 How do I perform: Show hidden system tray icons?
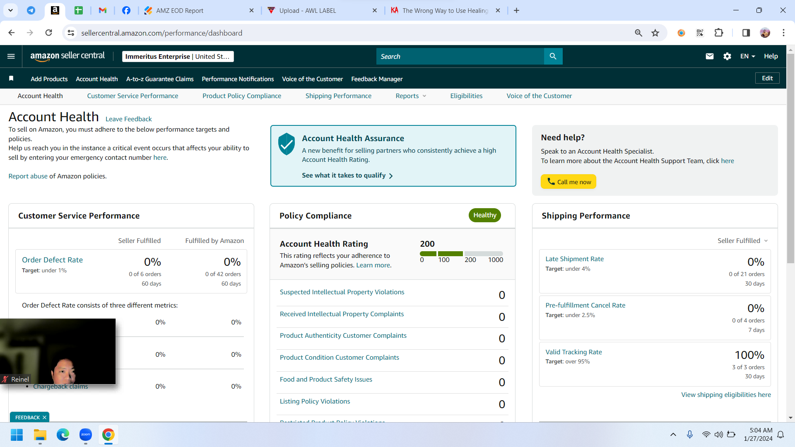point(673,435)
